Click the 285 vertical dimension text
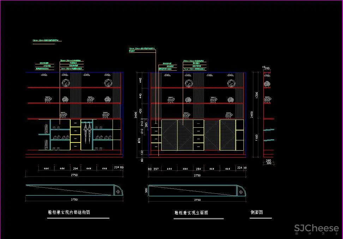343x239 pixels. pos(147,124)
